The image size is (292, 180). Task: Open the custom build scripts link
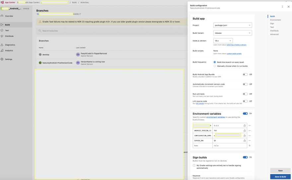[234, 54]
